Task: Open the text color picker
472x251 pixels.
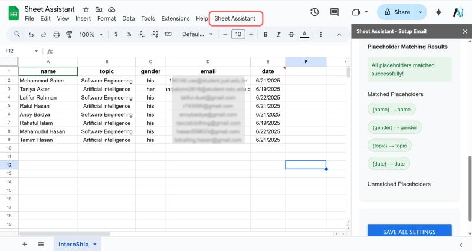Action: 304,35
